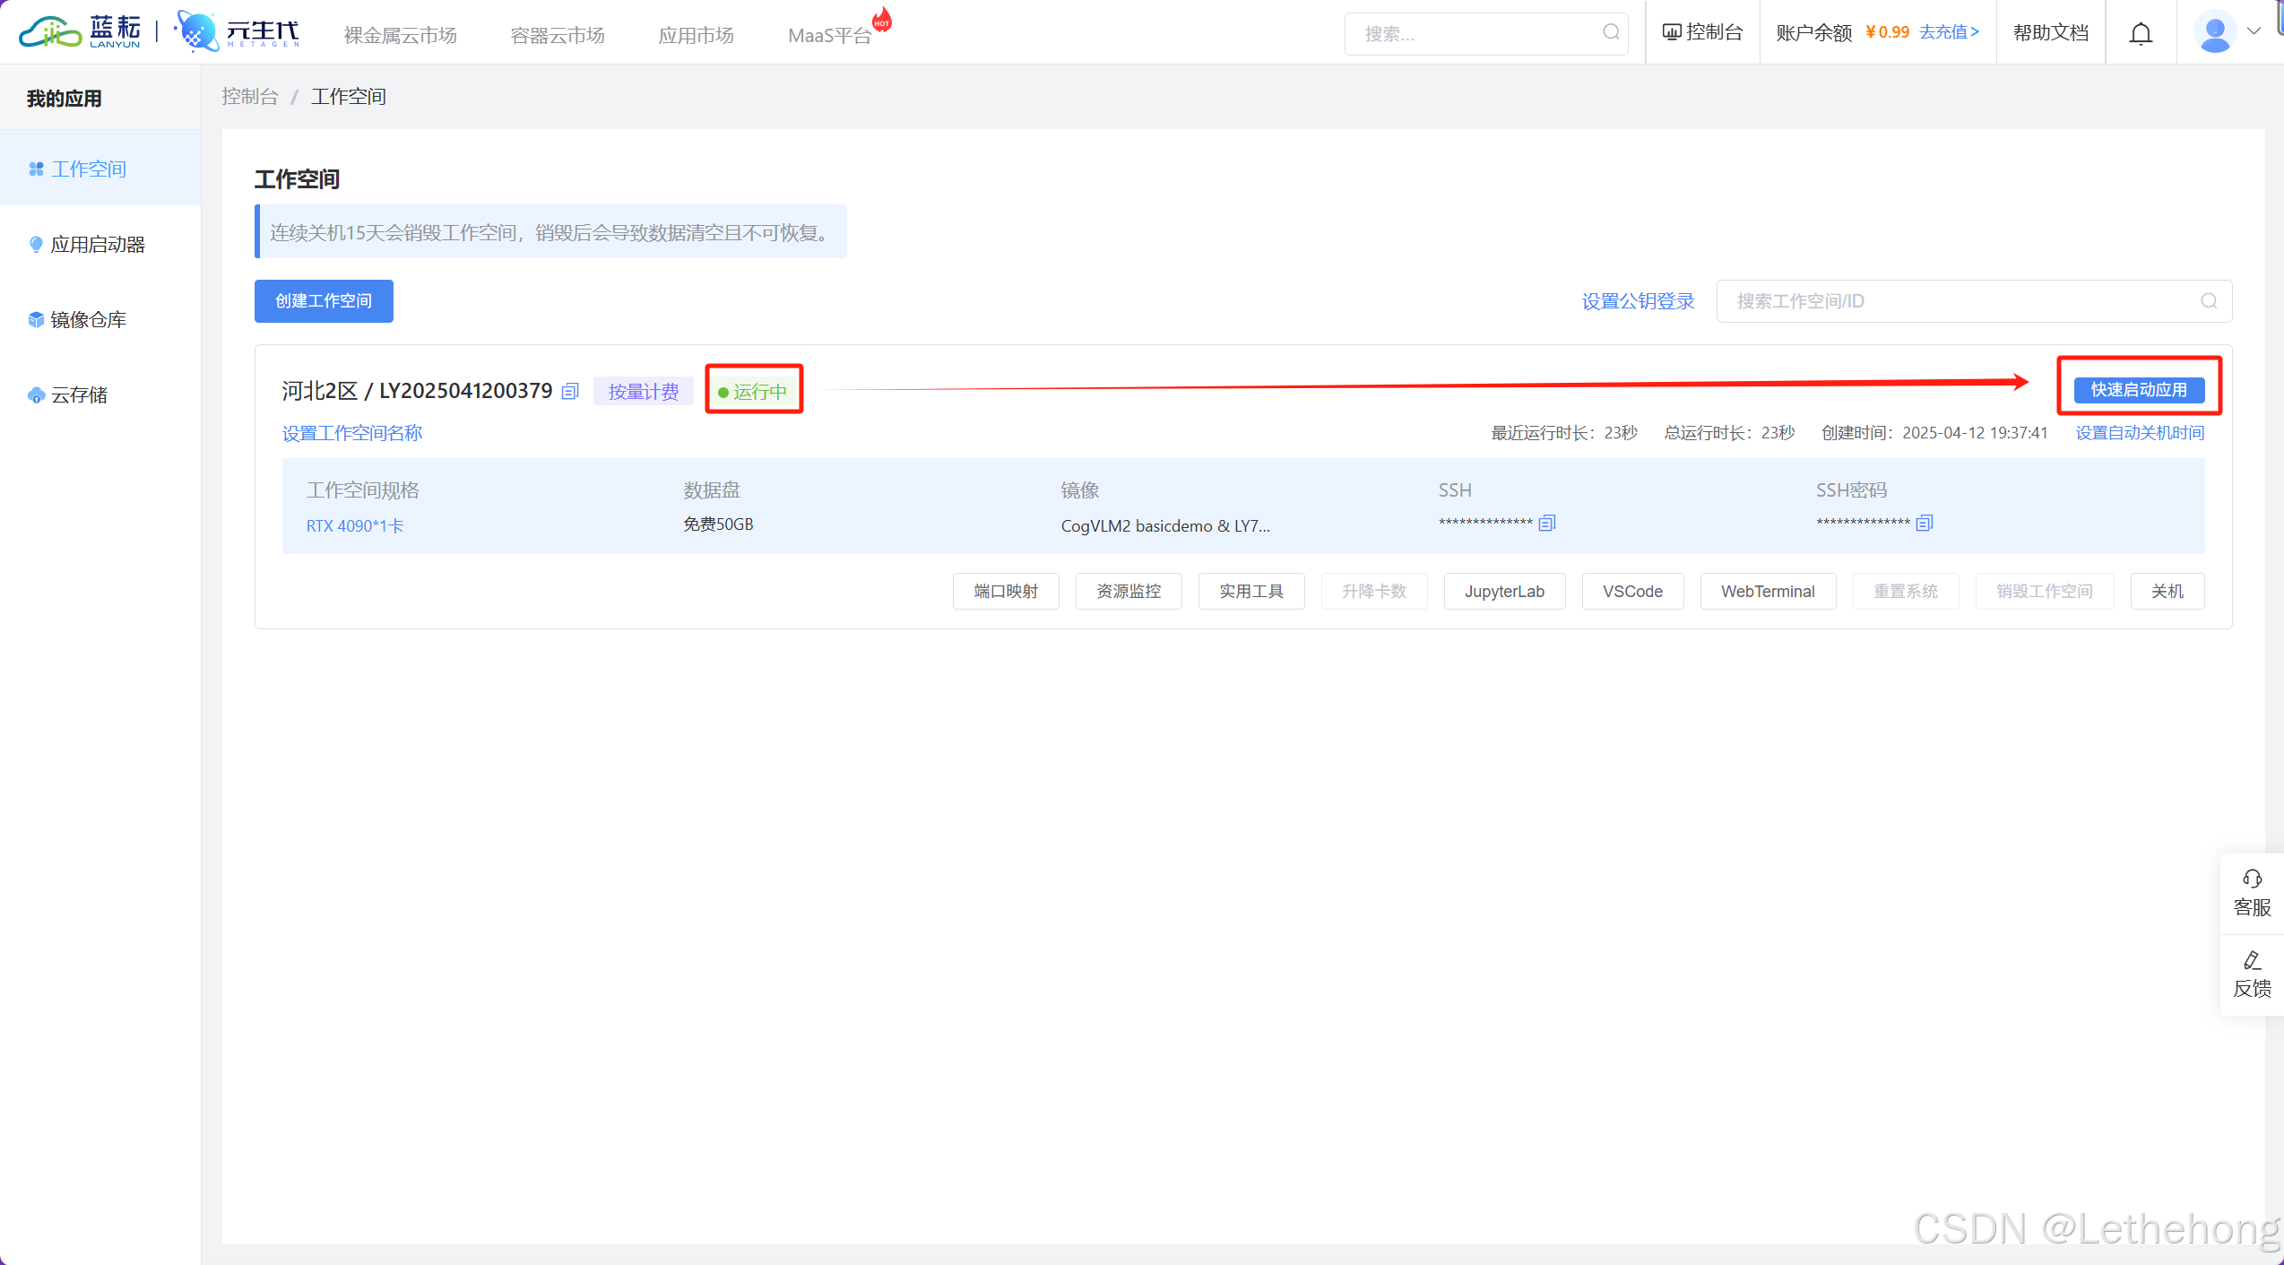Click the top search magnifier icon
This screenshot has width=2284, height=1265.
pyautogui.click(x=1611, y=33)
